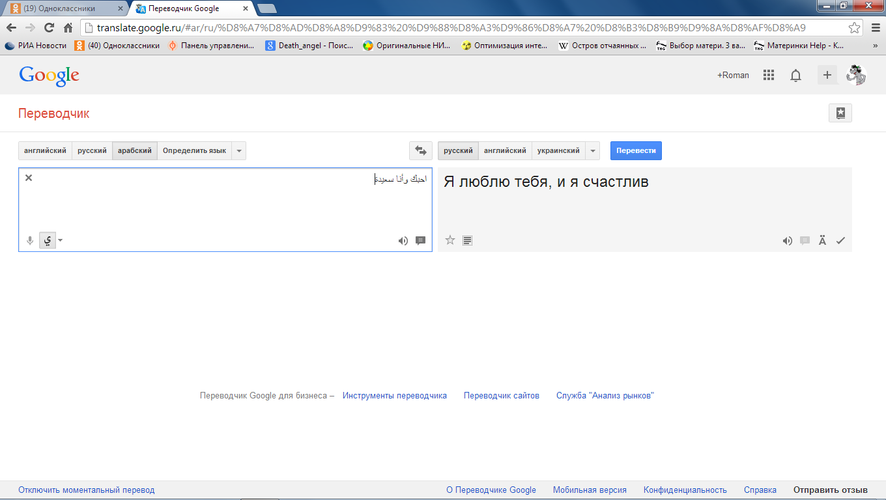
Task: Open Остров отчаянных Wikipedia bookmark
Action: click(x=603, y=46)
